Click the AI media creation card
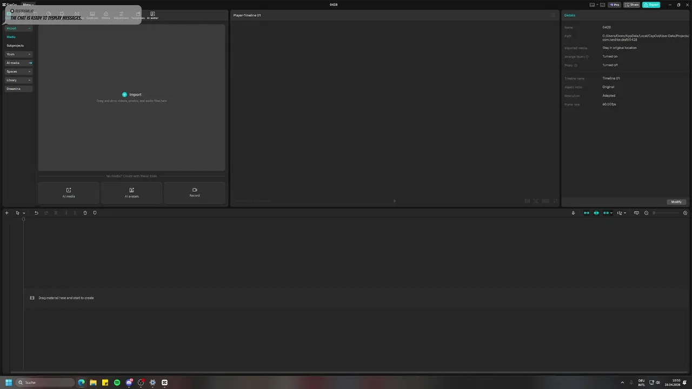 click(x=69, y=193)
